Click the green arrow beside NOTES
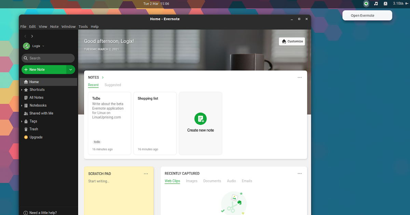This screenshot has width=410, height=215. 103,77
